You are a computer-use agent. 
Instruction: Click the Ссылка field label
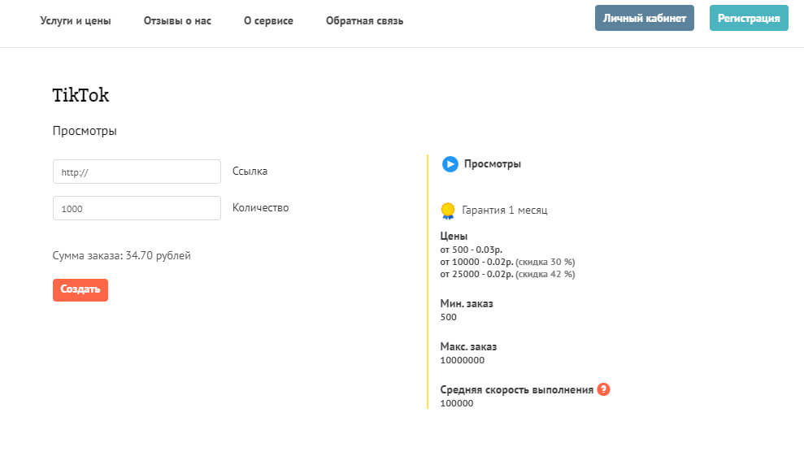pyautogui.click(x=250, y=172)
